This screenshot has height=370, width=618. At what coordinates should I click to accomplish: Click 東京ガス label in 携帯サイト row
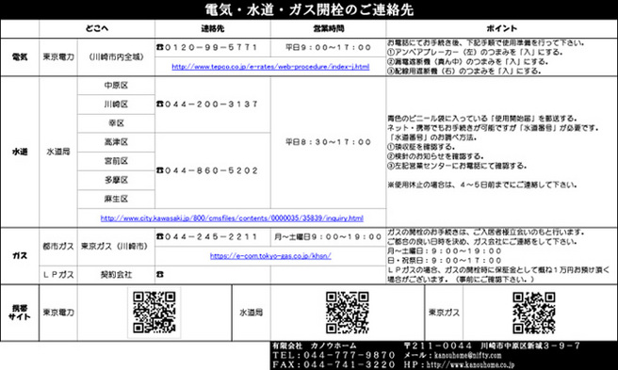(x=445, y=313)
